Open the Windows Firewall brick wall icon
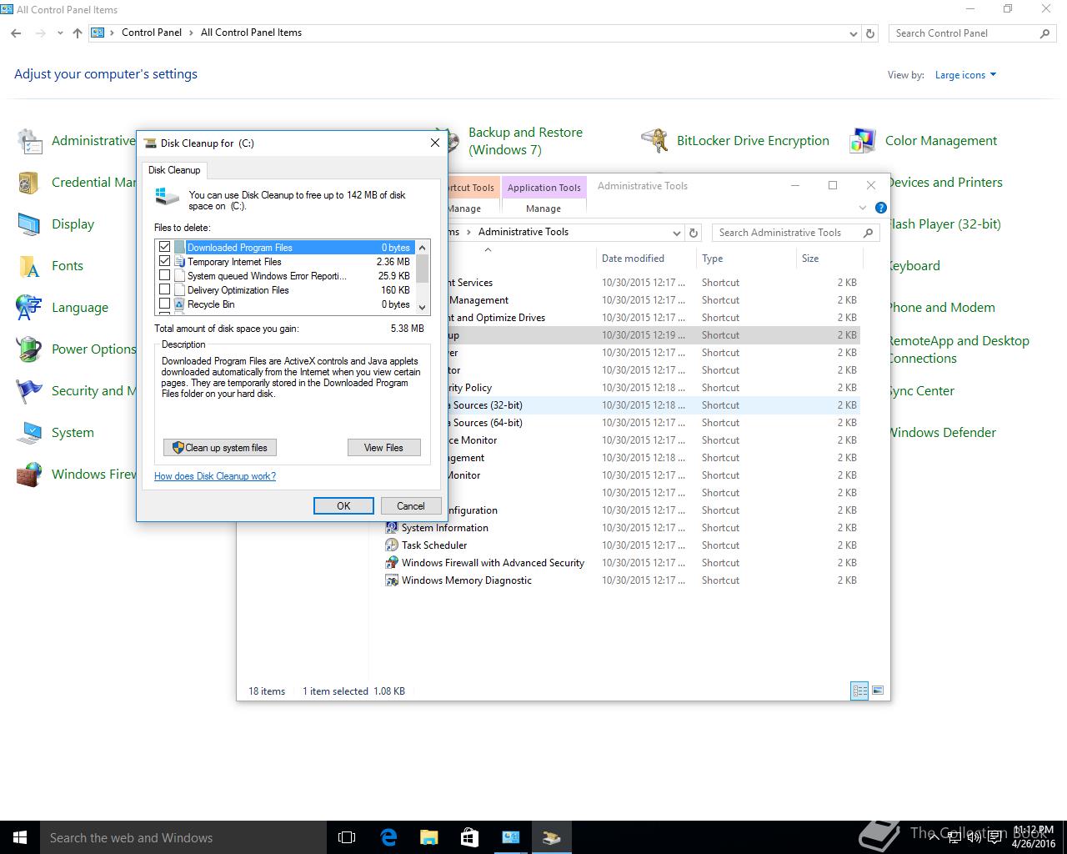Screen dimensions: 1067x854 30,475
